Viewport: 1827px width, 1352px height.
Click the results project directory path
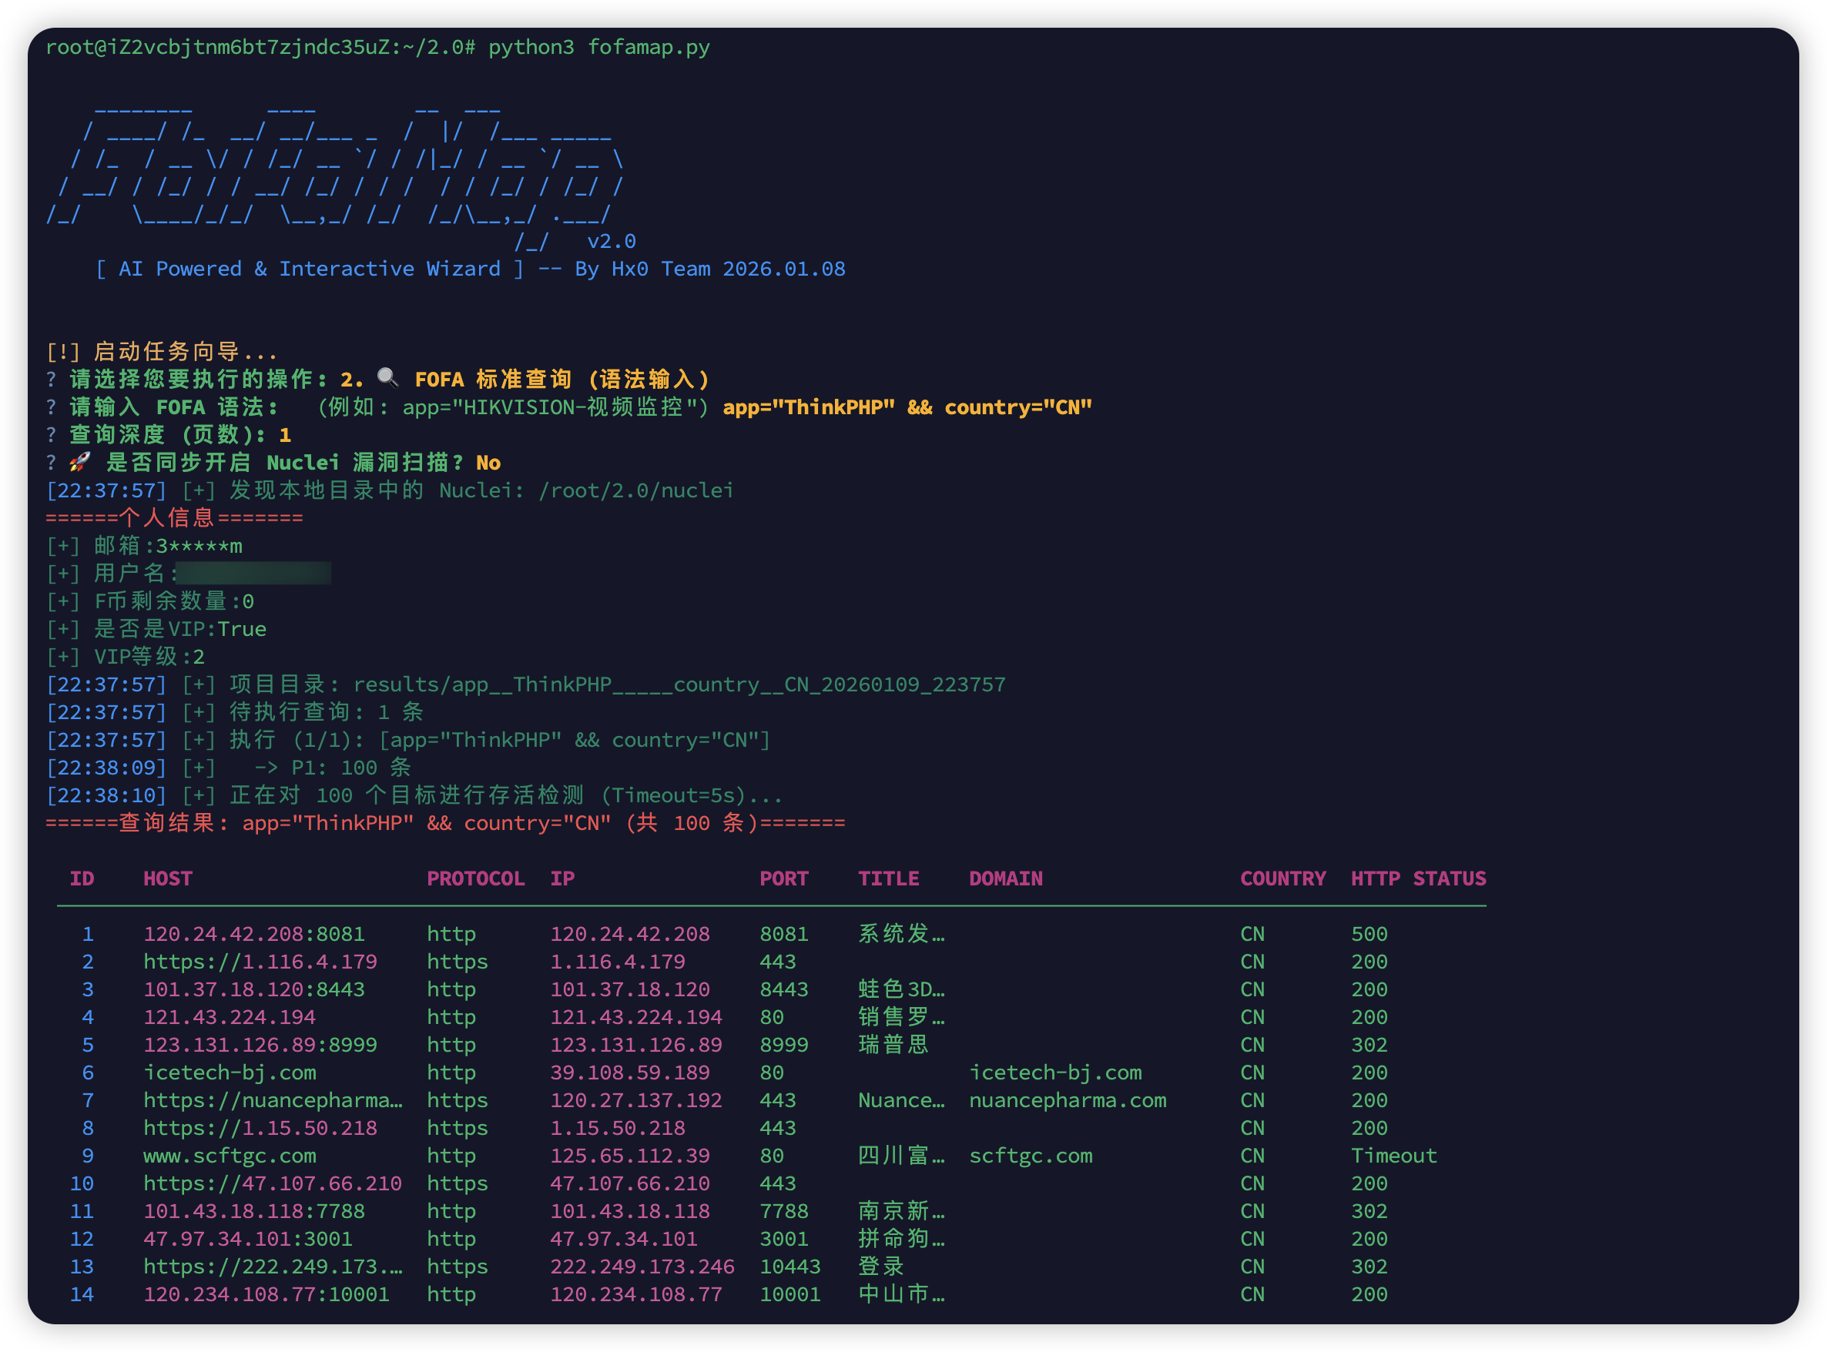click(679, 684)
